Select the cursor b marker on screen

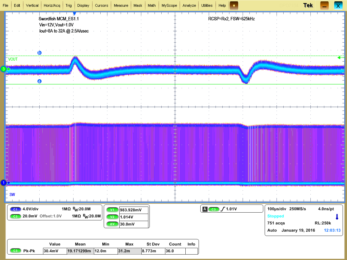[x=40, y=53]
